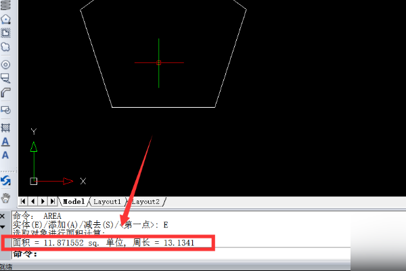Viewport: 406px width, 271px height.
Task: Select the wipeout tool icon
Action: pos(5,78)
